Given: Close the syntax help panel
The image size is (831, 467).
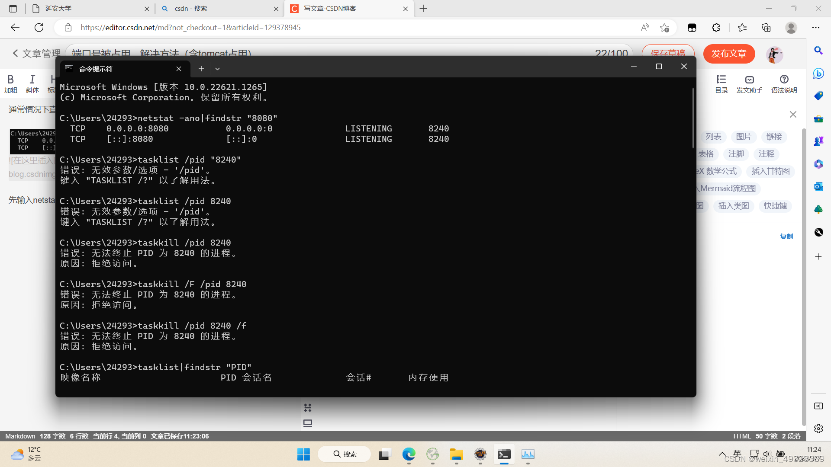Looking at the screenshot, I should coord(793,115).
